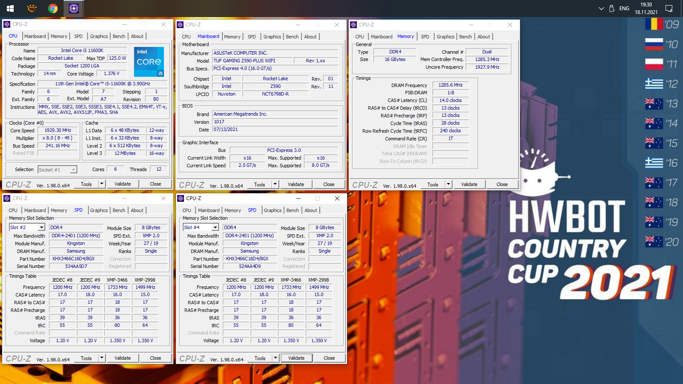Screen dimensions: 683x384
Task: Click the NCT6798D-R LPCIO field
Action: point(275,94)
